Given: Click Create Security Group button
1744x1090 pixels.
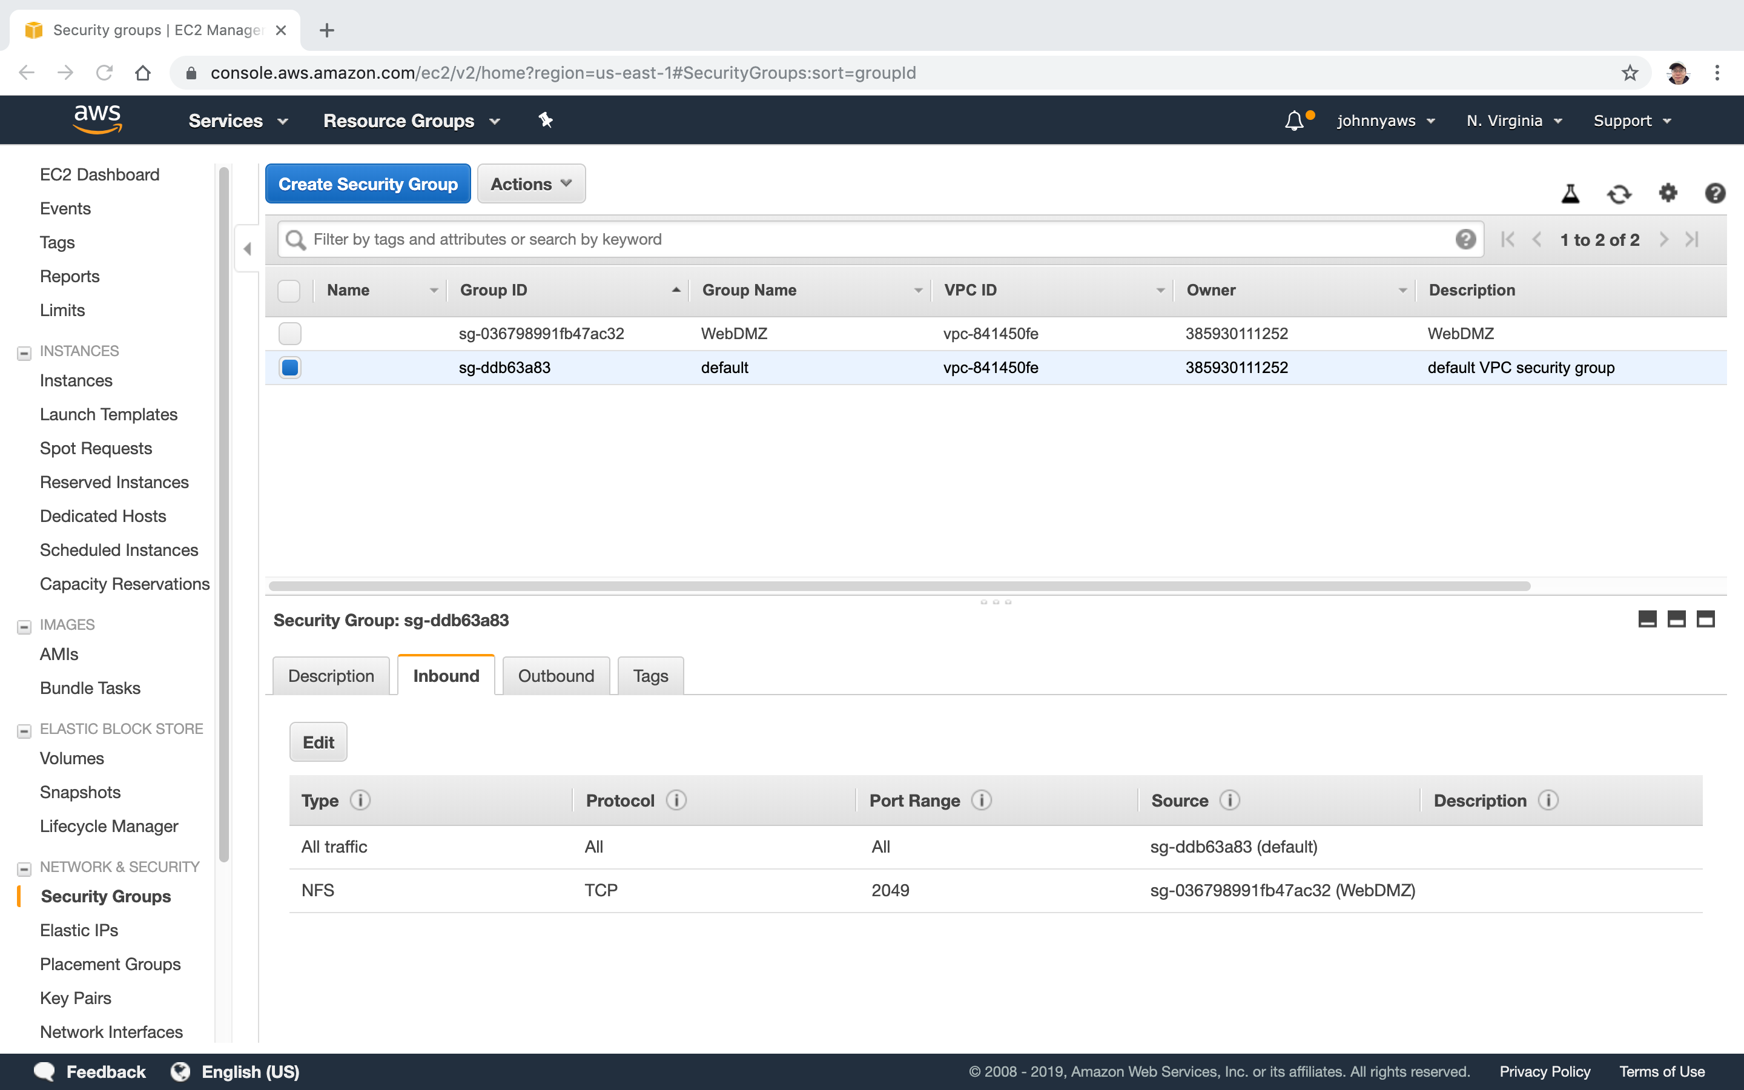Looking at the screenshot, I should click(x=368, y=184).
